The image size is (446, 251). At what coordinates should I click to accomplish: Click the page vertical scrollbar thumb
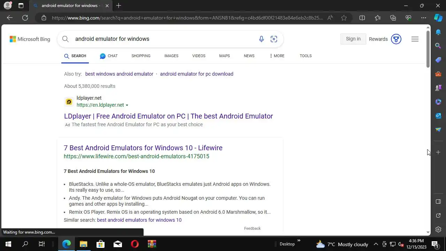point(428,49)
